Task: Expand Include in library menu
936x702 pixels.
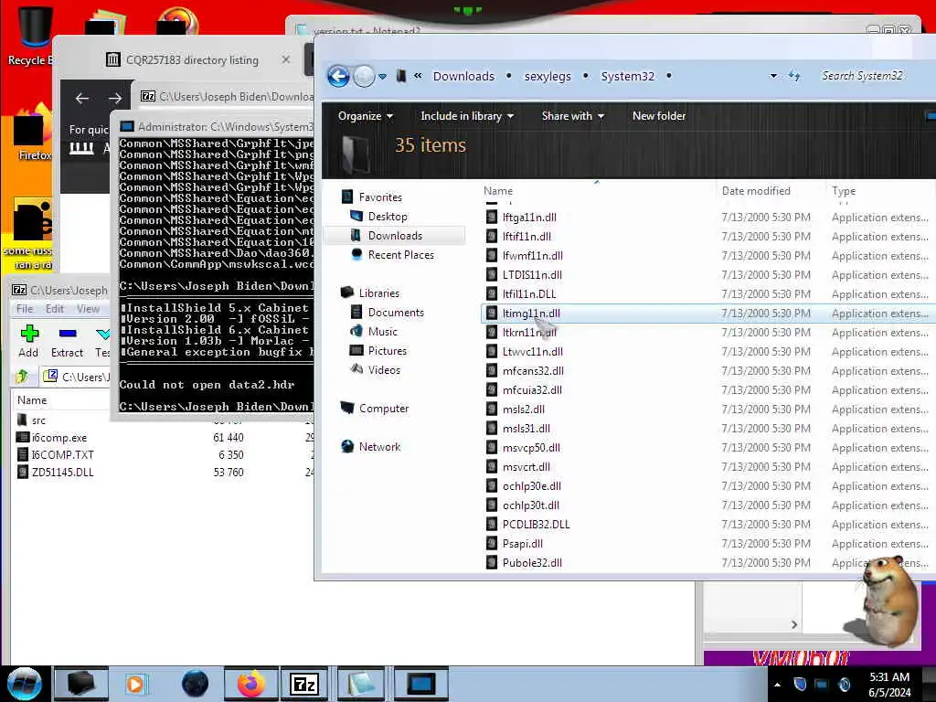Action: point(467,116)
